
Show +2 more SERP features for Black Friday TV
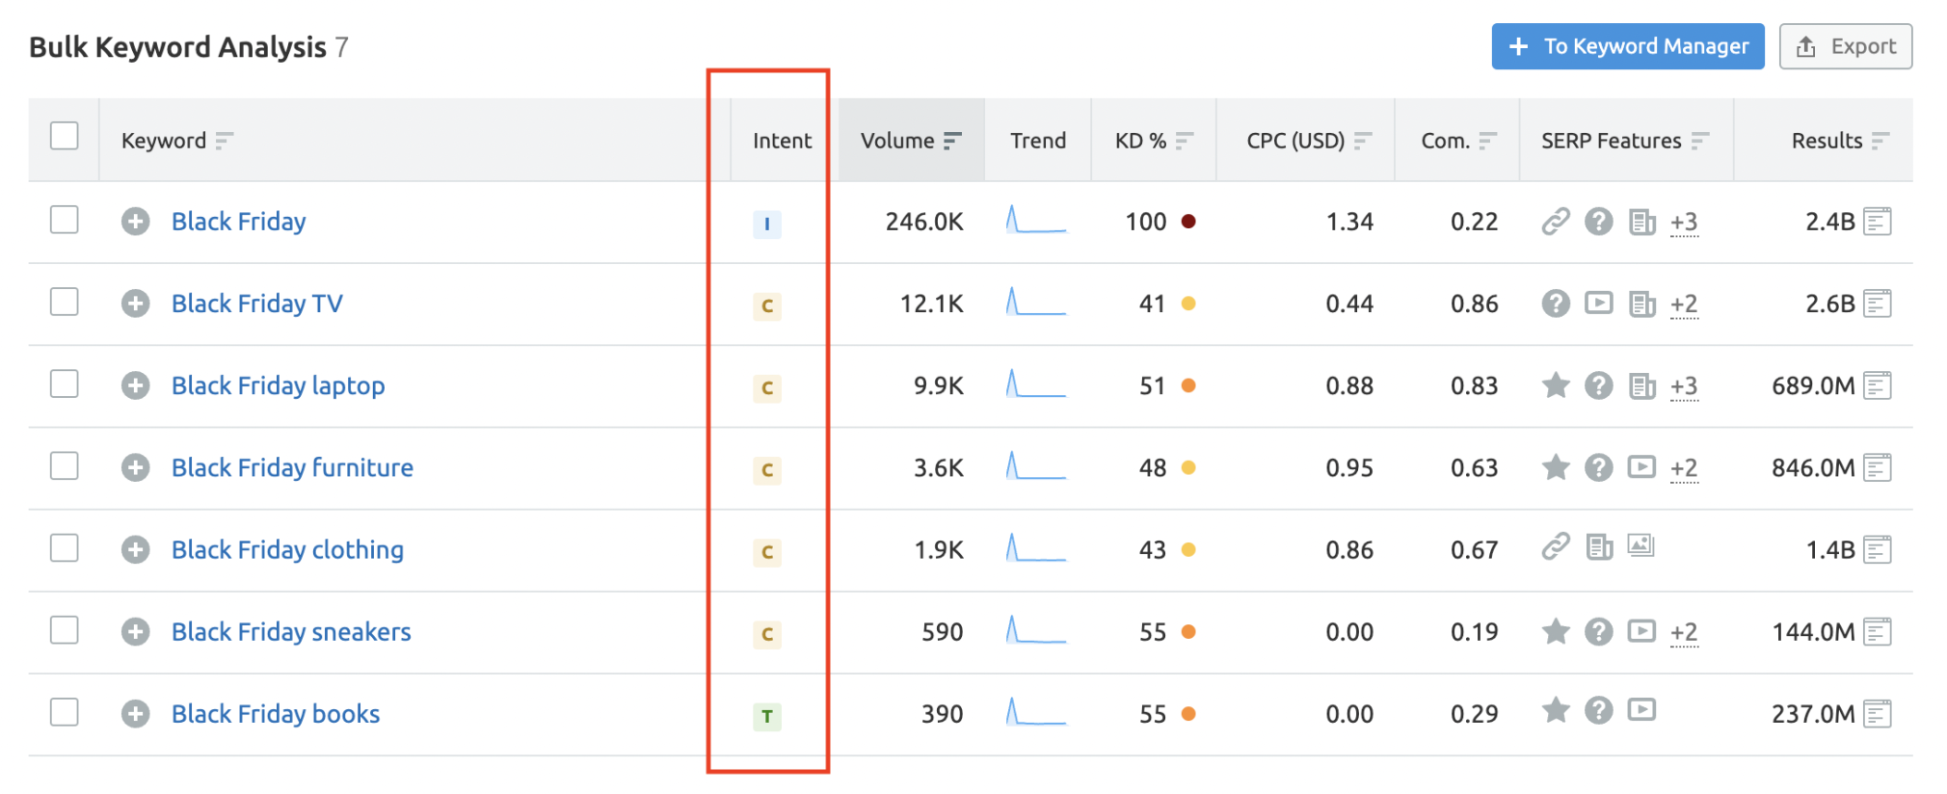click(1684, 304)
